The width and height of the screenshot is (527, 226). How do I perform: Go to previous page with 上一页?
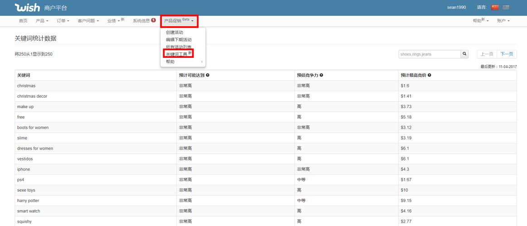pos(487,54)
